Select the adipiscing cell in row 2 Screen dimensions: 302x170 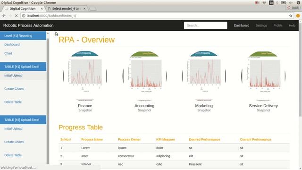(x=163, y=156)
